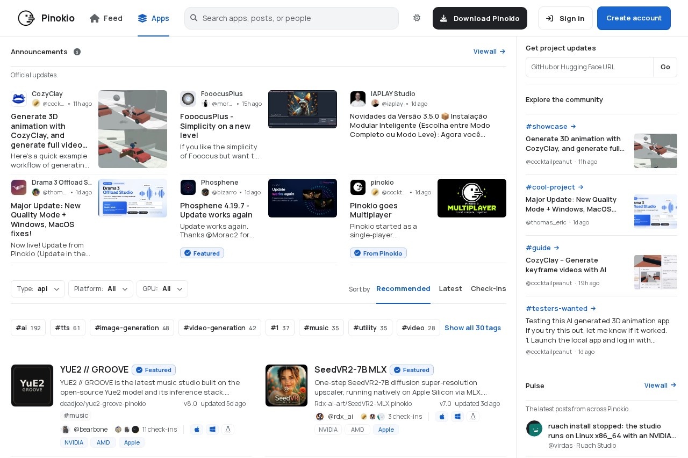Open the Type api dropdown
The width and height of the screenshot is (688, 458).
coord(38,289)
